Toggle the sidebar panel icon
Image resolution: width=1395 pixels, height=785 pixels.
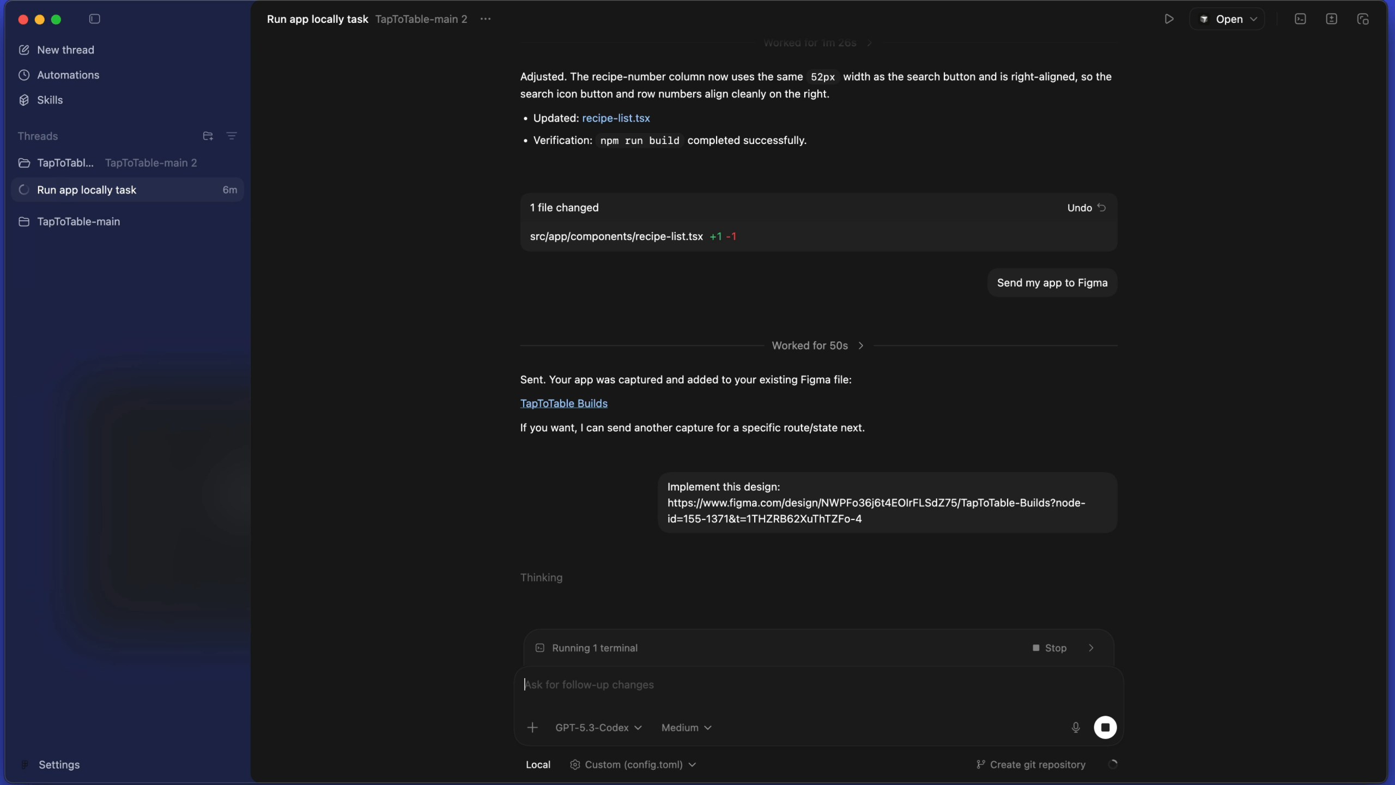[94, 19]
